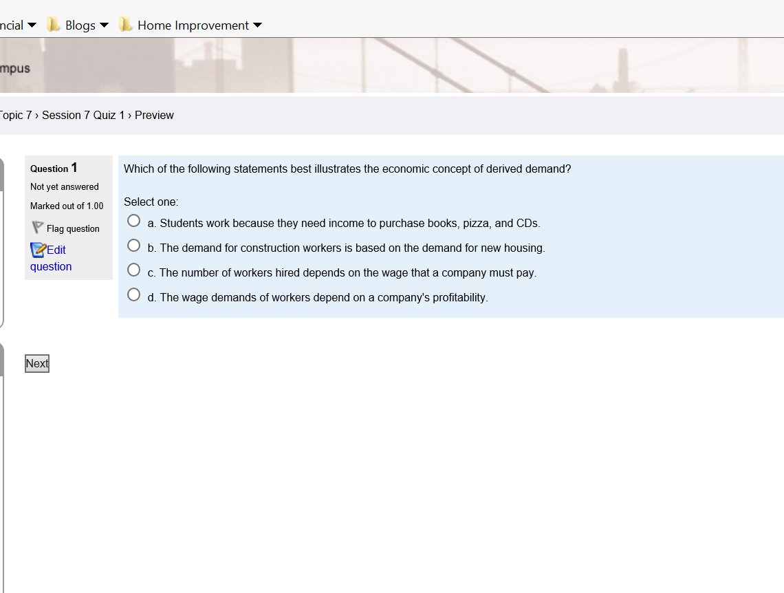Select option a about students working

click(133, 221)
